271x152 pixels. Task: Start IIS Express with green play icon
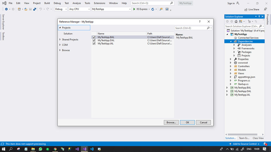[134, 9]
